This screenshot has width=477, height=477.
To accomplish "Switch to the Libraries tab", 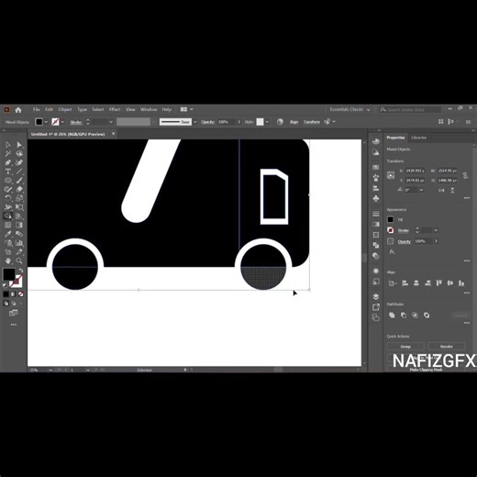I will tap(418, 138).
